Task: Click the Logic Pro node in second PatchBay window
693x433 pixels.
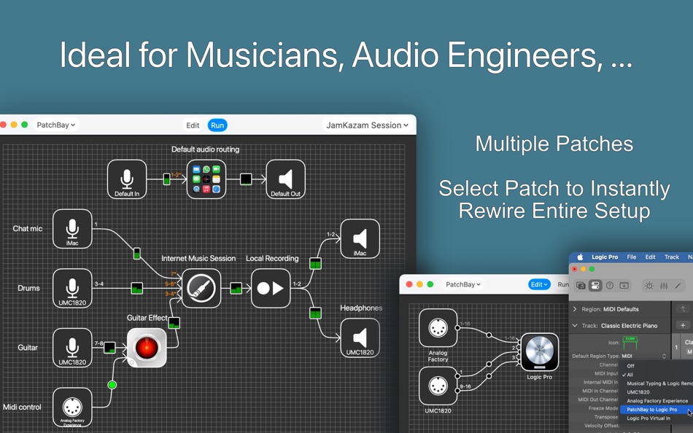Action: (x=539, y=353)
